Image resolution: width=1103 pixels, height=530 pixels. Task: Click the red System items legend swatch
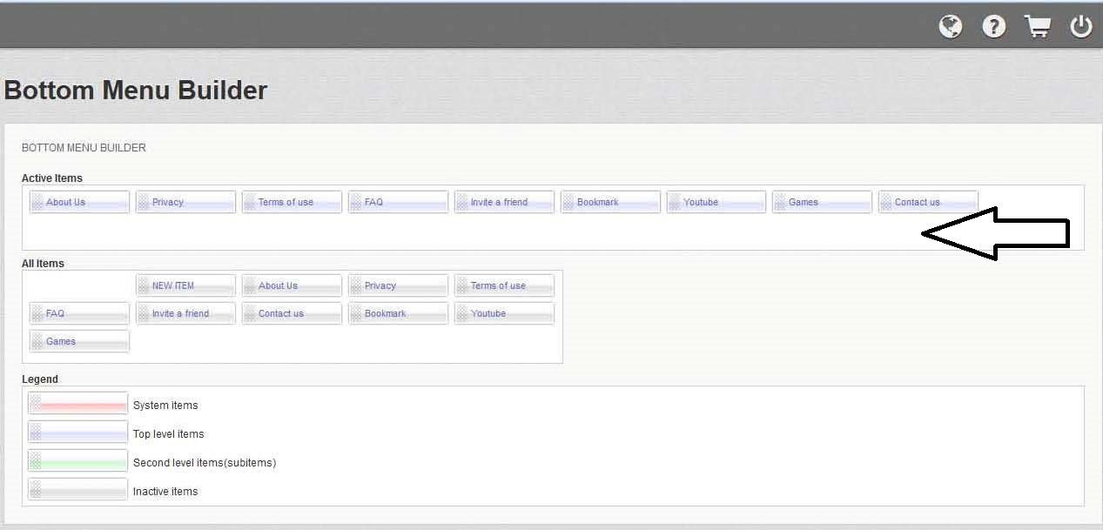77,404
